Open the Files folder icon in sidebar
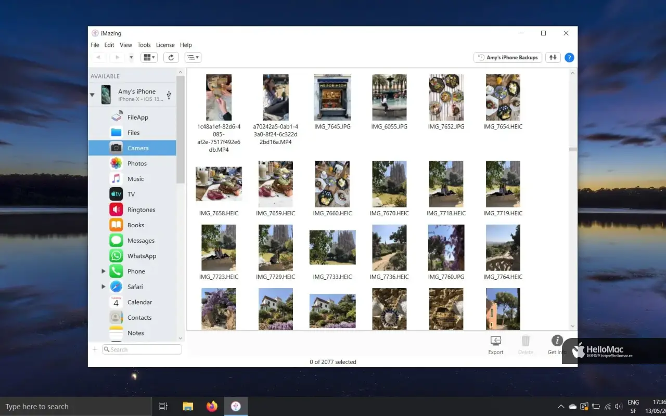The width and height of the screenshot is (666, 416). click(x=116, y=133)
